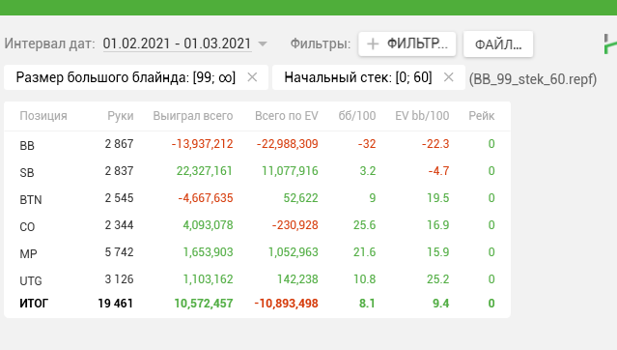Screen dimensions: 617x350
Task: Click the Интервал дат label
Action: (50, 44)
